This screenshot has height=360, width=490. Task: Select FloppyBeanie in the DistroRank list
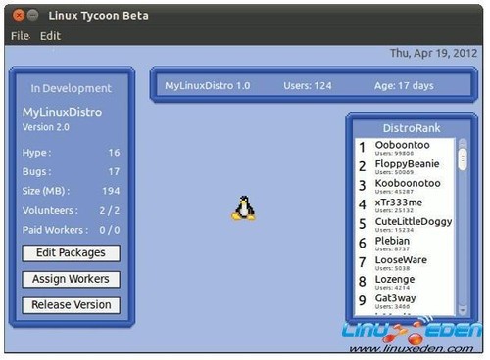click(x=405, y=167)
